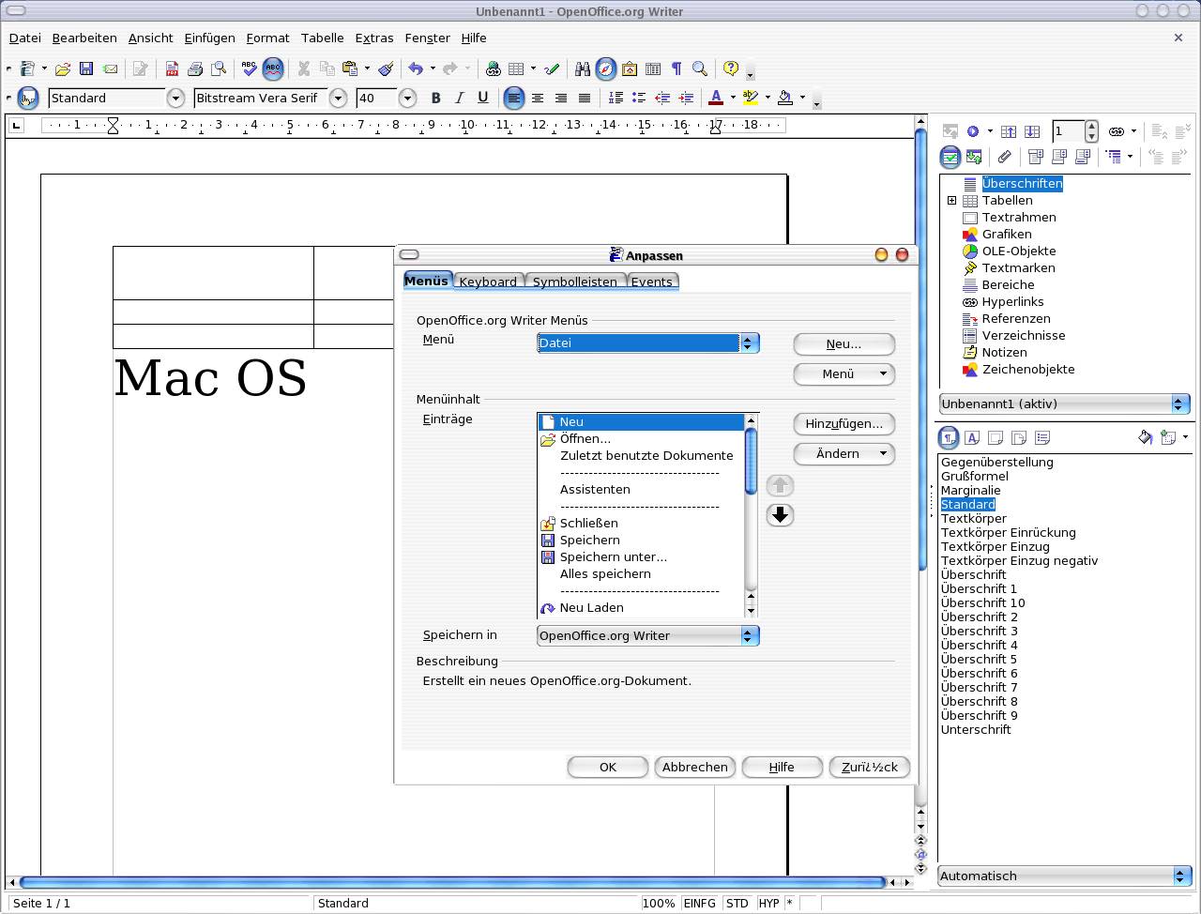This screenshot has width=1201, height=914.
Task: Toggle Stylist window icon left of Standard
Action: [27, 98]
